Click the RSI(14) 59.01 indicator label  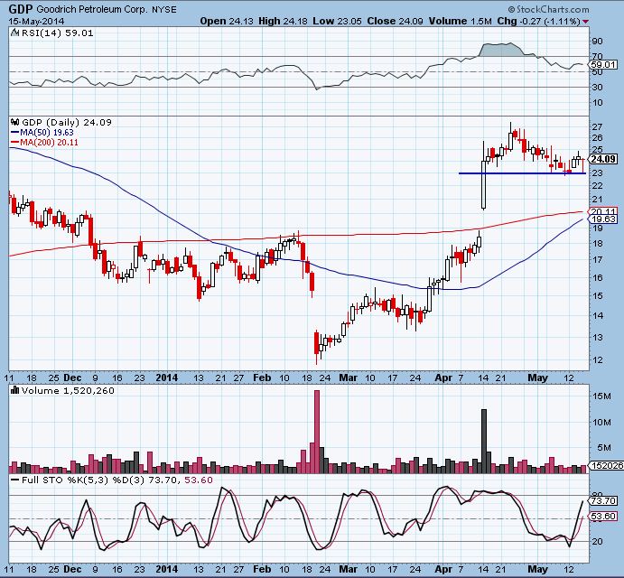[57, 33]
